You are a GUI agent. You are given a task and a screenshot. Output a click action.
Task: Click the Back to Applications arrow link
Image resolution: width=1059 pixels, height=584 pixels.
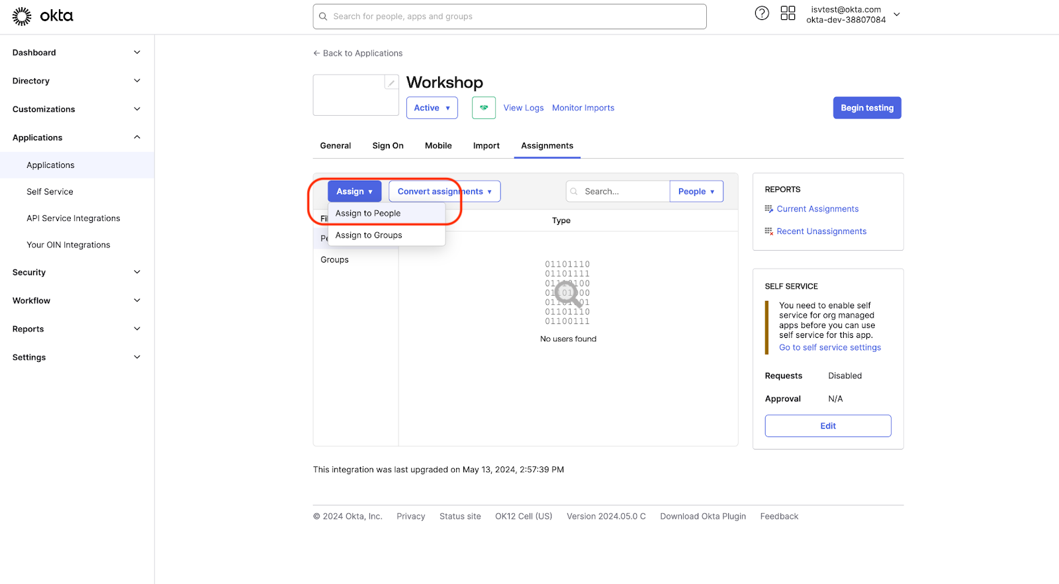click(357, 53)
